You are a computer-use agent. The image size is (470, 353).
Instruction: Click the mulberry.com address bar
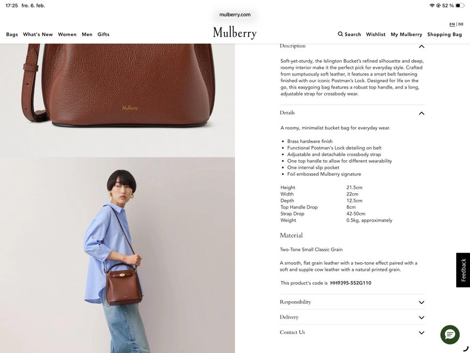pos(235,14)
